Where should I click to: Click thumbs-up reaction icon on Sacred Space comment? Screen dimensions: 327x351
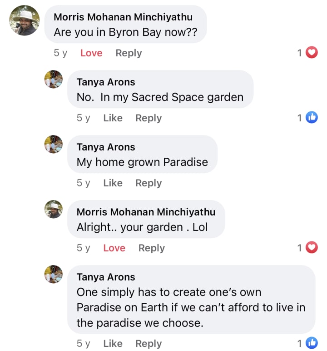[x=312, y=118]
